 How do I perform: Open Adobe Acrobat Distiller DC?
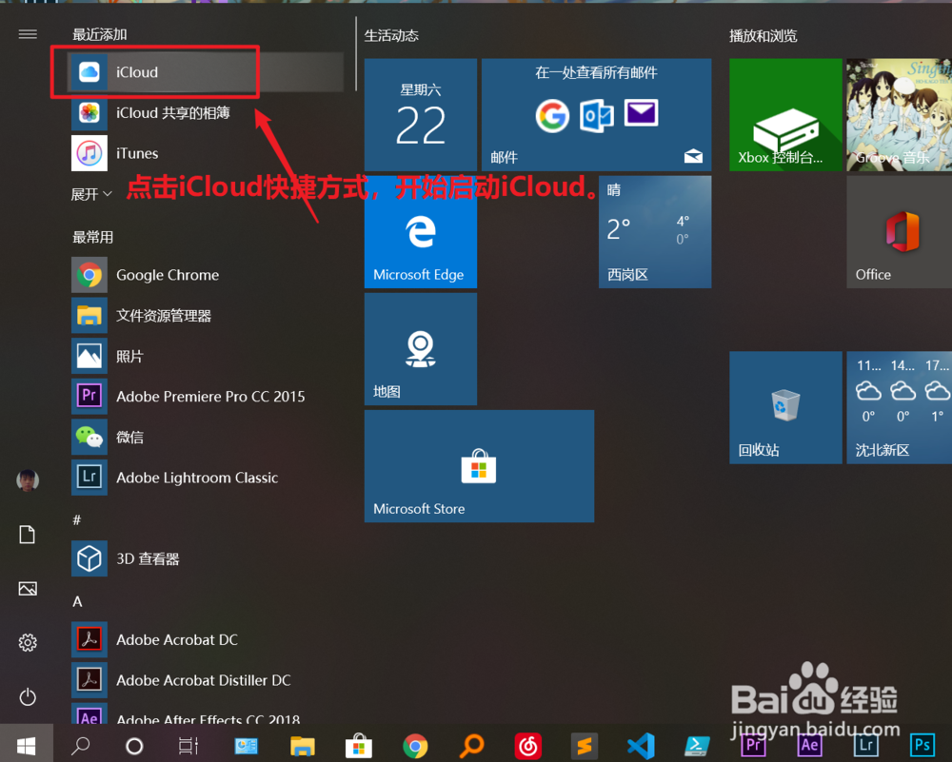tap(207, 680)
